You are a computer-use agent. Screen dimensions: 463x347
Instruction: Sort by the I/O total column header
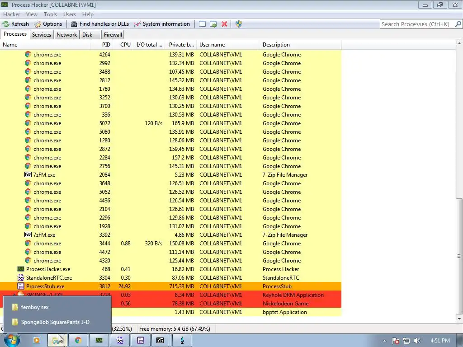click(x=149, y=45)
